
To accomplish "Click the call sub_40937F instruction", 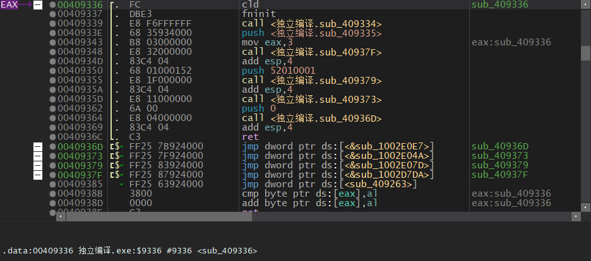I will tap(312, 52).
